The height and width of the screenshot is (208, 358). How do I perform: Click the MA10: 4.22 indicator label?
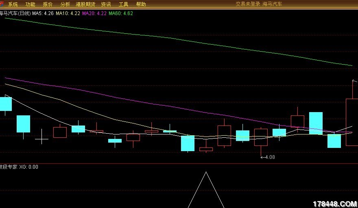click(68, 13)
